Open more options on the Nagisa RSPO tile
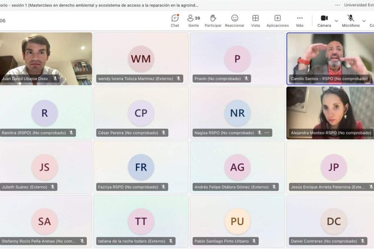The width and height of the screenshot is (374, 249). 267,133
